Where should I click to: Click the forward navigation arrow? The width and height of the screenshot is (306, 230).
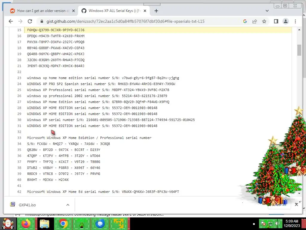coord(20,21)
